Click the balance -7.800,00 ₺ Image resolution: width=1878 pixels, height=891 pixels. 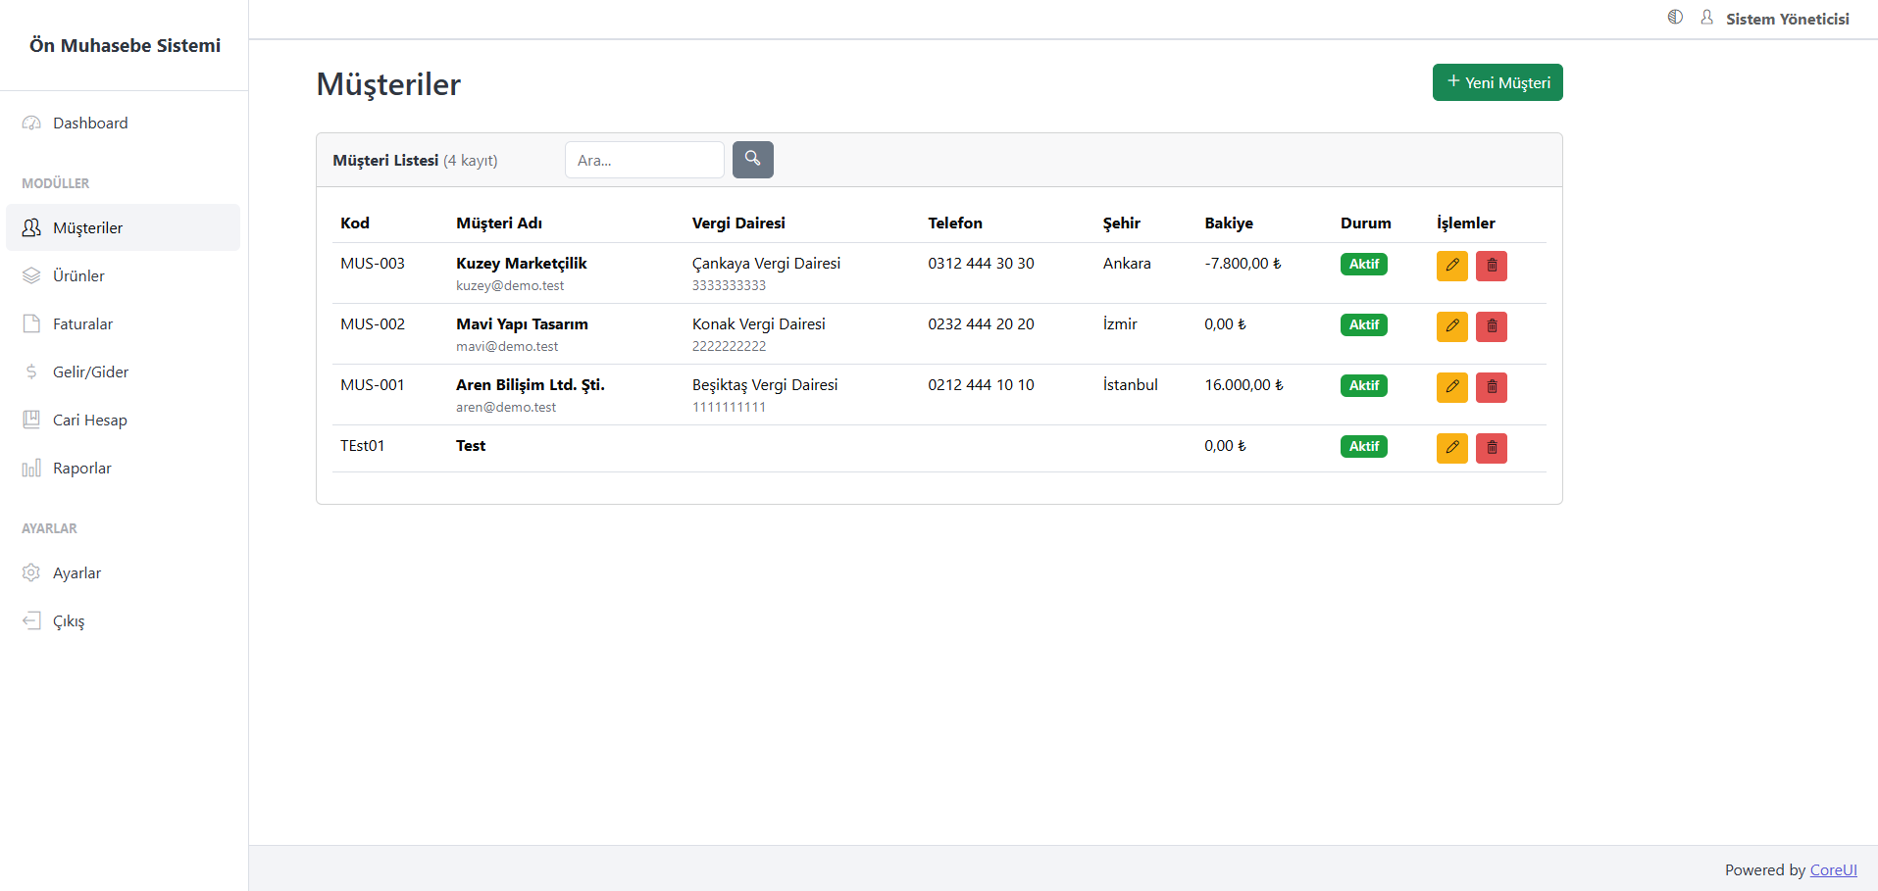pyautogui.click(x=1243, y=263)
